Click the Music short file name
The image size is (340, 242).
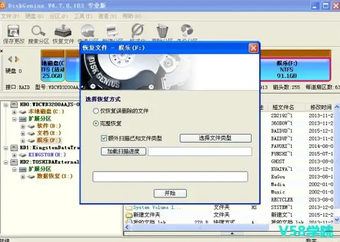278,192
